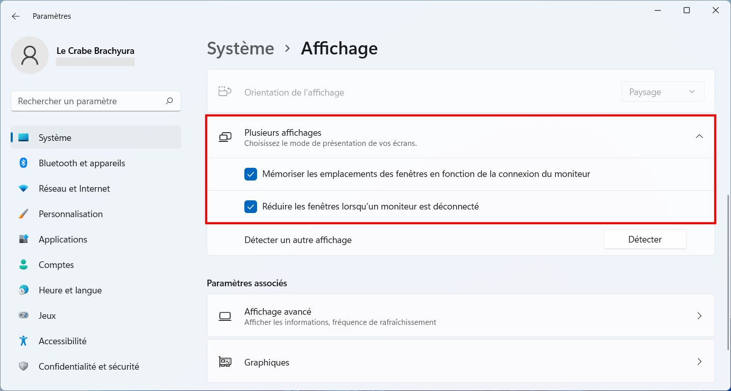The width and height of the screenshot is (731, 391).
Task: Click Système in the breadcrumb
Action: [x=240, y=48]
